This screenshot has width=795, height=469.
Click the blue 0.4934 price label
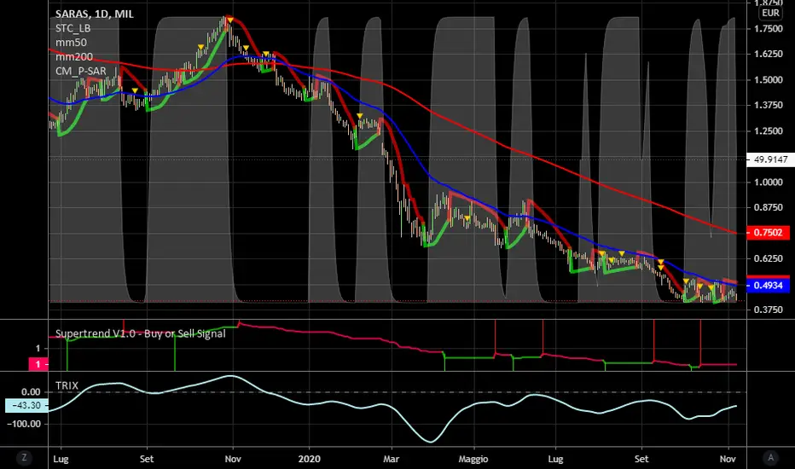click(x=768, y=286)
